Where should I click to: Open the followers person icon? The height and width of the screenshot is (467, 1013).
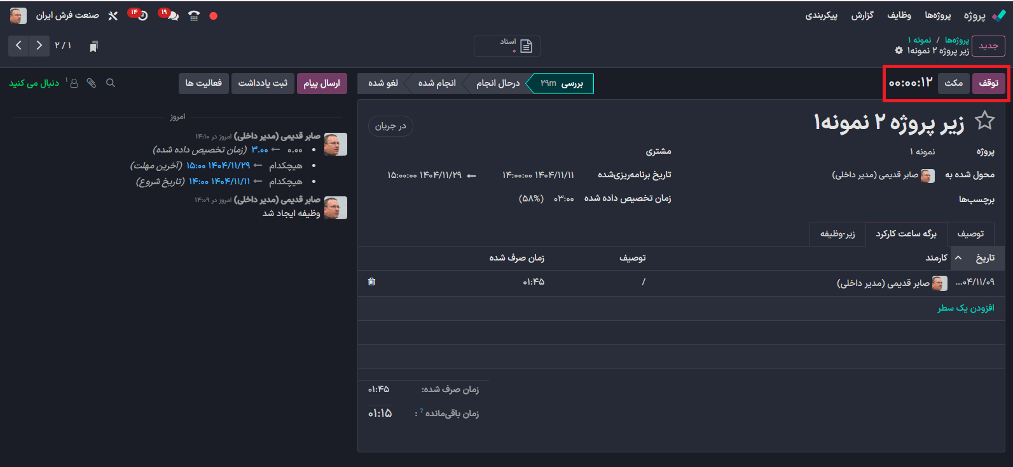click(74, 83)
